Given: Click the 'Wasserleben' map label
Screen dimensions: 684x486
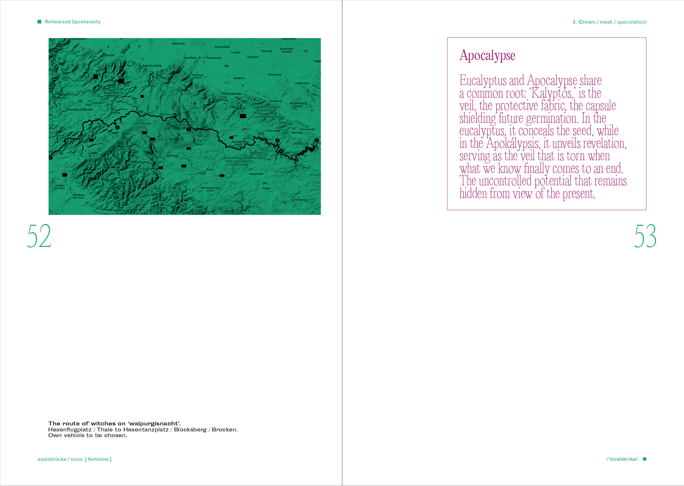Looking at the screenshot, I should click(222, 47).
